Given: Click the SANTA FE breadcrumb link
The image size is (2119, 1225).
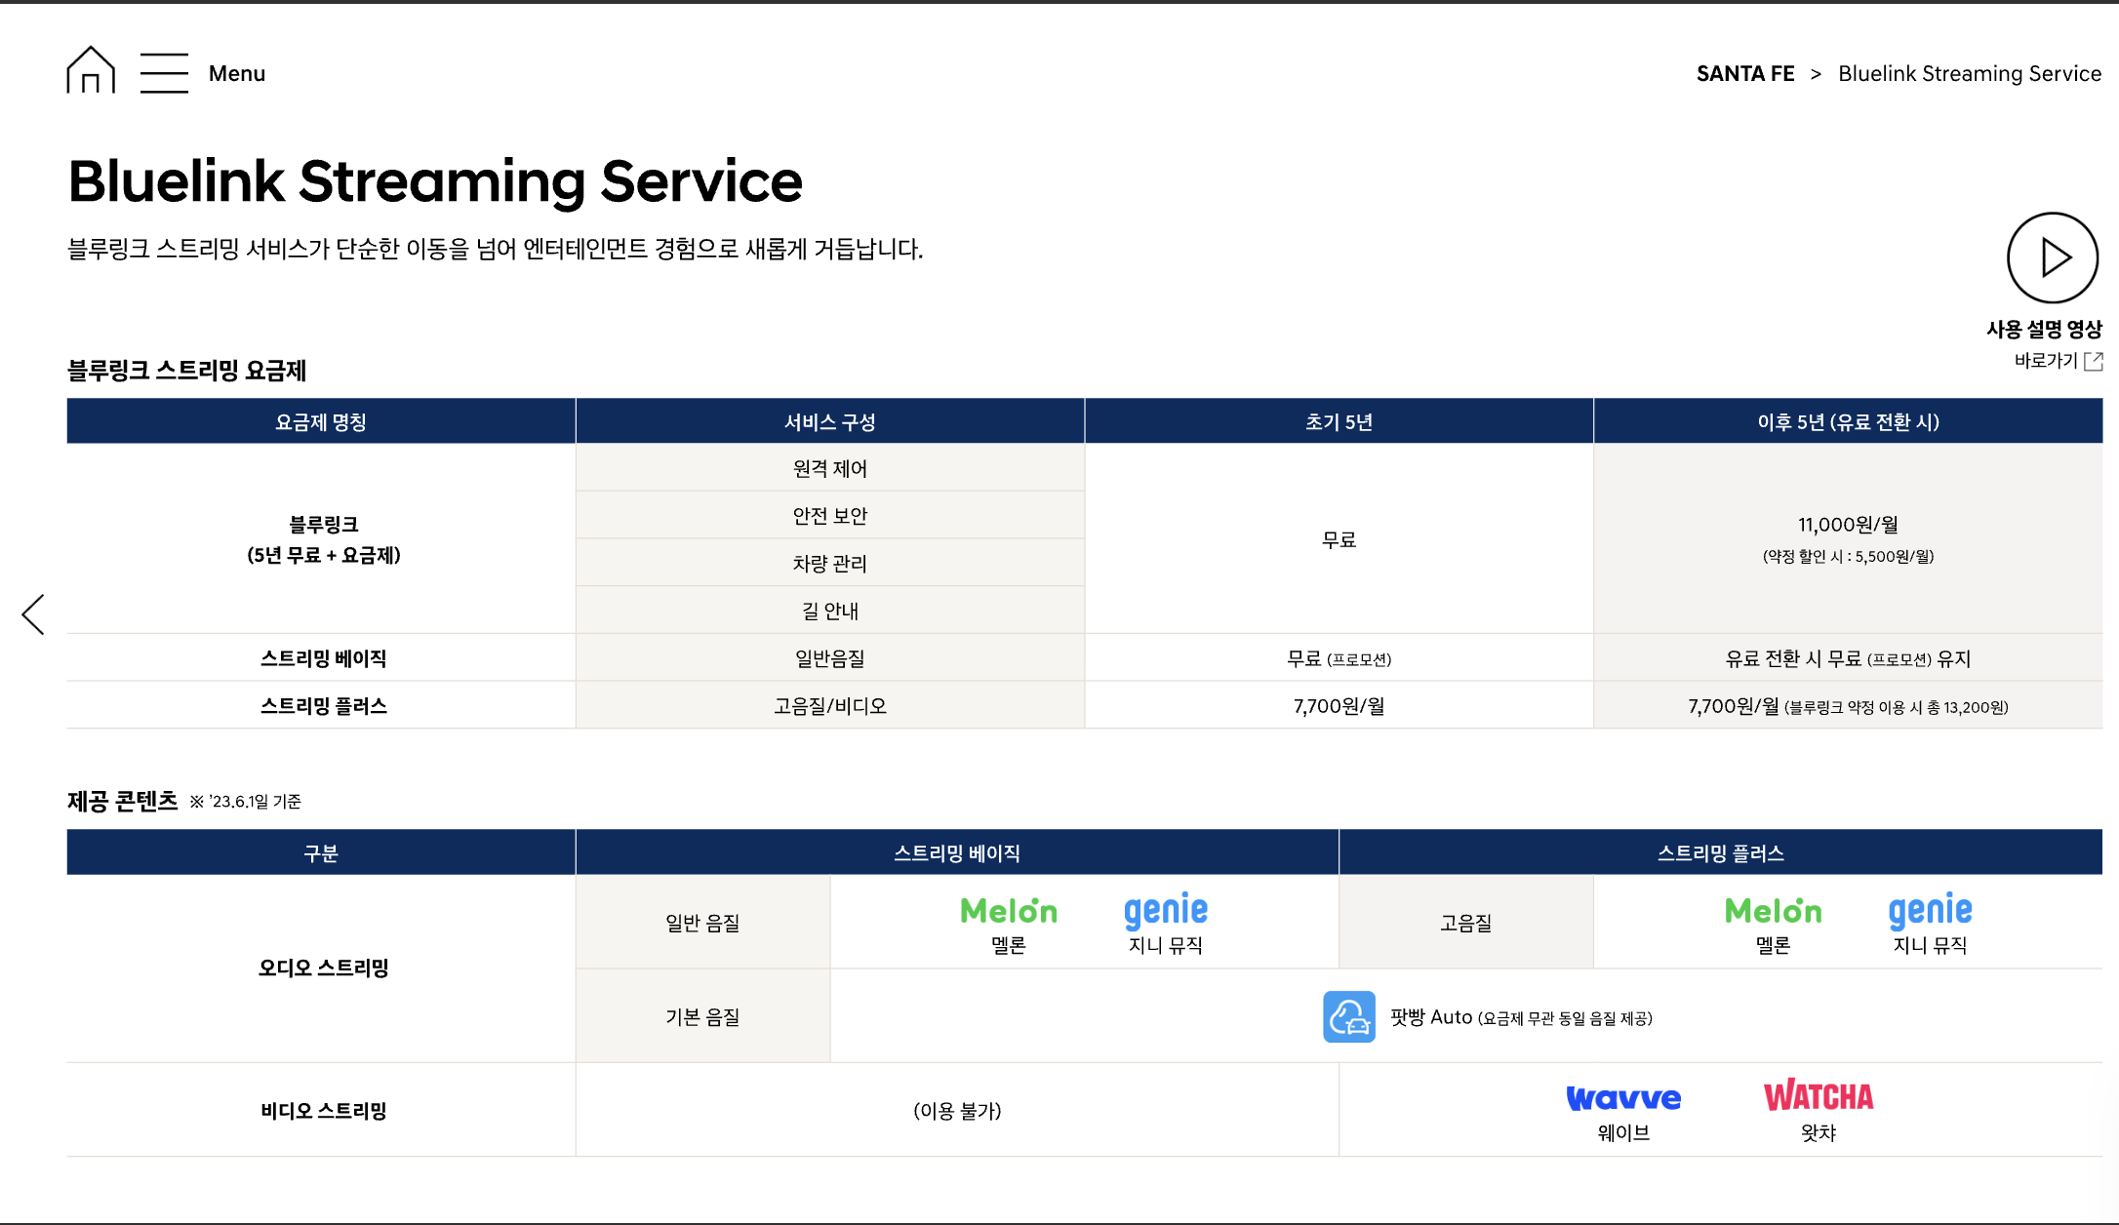Looking at the screenshot, I should coord(1744,74).
